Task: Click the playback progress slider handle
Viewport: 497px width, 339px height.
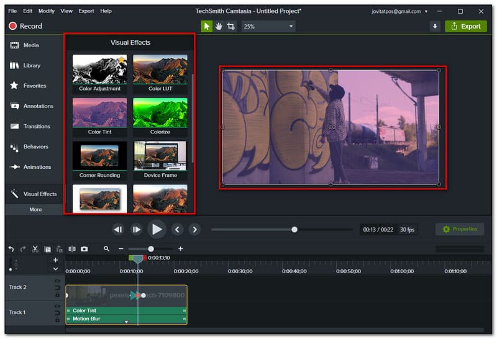Action: [x=294, y=230]
